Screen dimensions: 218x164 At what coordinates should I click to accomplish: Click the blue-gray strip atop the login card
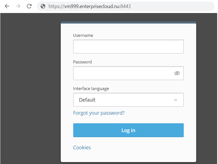(x=128, y=22)
